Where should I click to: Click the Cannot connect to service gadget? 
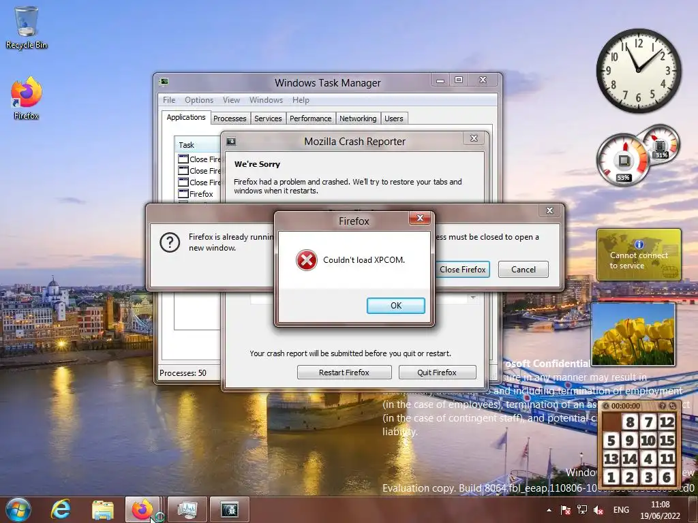[639, 255]
